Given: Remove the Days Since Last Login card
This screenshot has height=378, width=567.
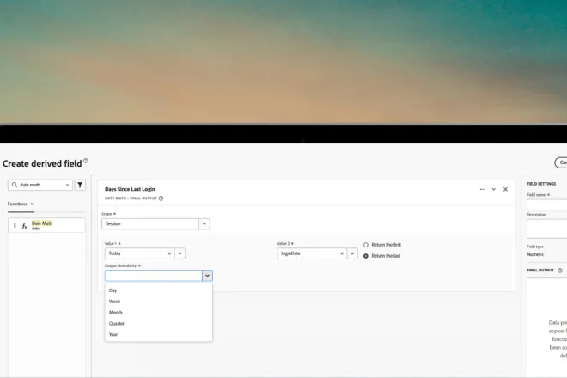Looking at the screenshot, I should click(505, 189).
